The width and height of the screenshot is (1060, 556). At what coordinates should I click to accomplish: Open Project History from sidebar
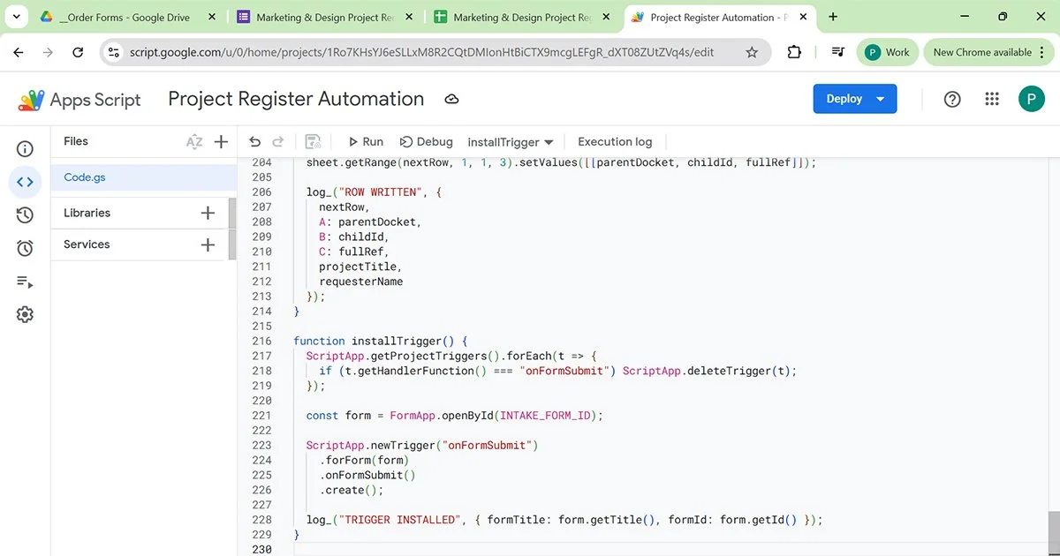tap(25, 215)
